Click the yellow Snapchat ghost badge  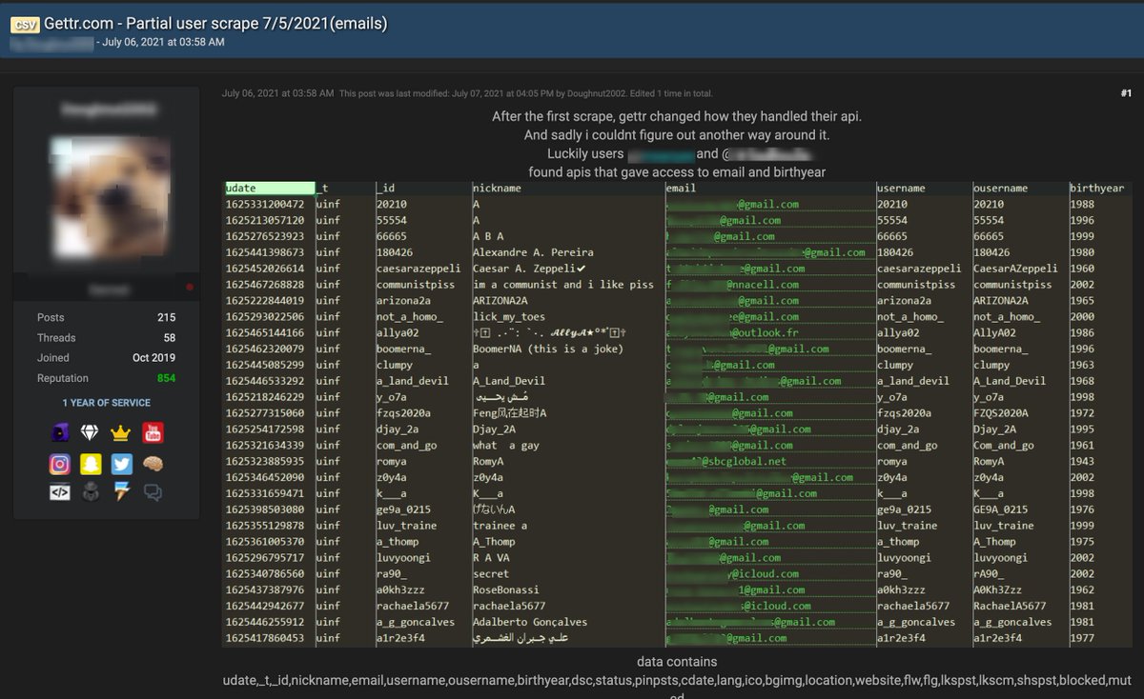coord(91,464)
